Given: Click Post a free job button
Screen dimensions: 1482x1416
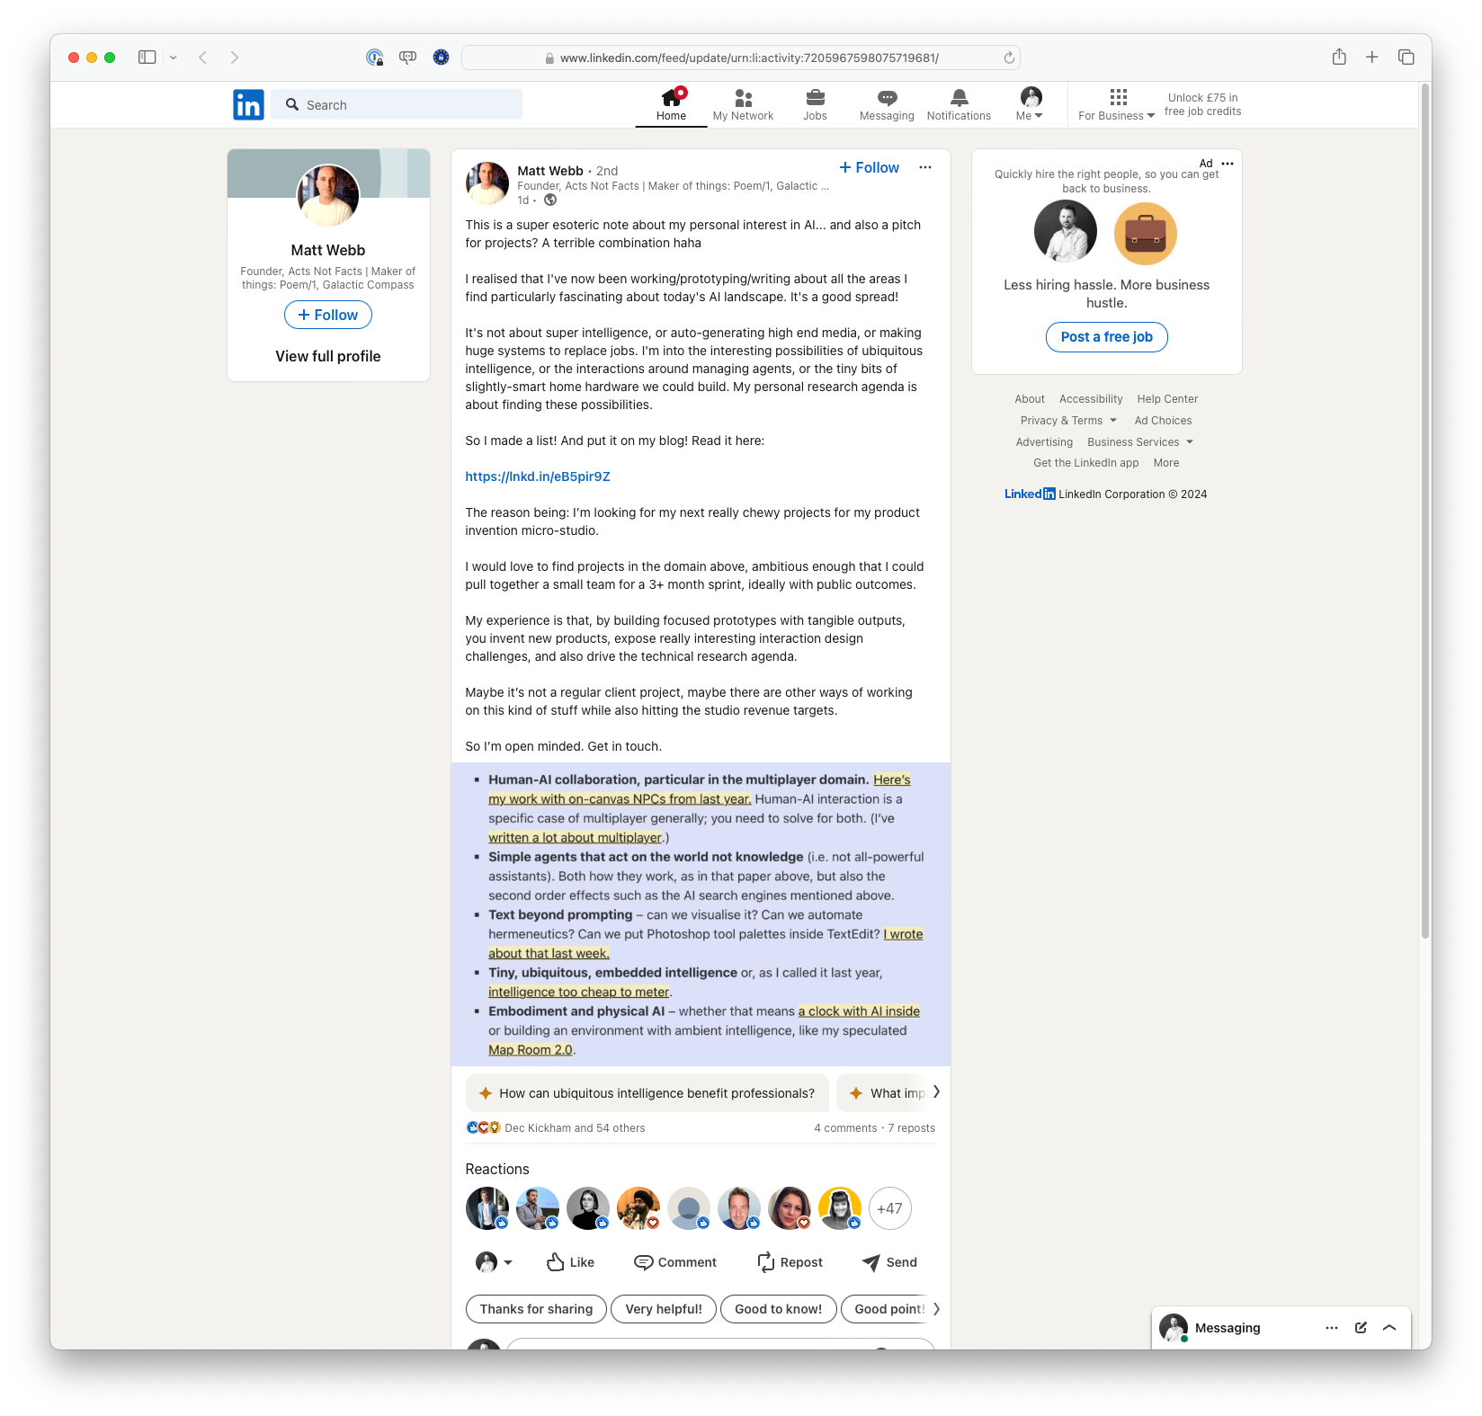Looking at the screenshot, I should [x=1106, y=337].
